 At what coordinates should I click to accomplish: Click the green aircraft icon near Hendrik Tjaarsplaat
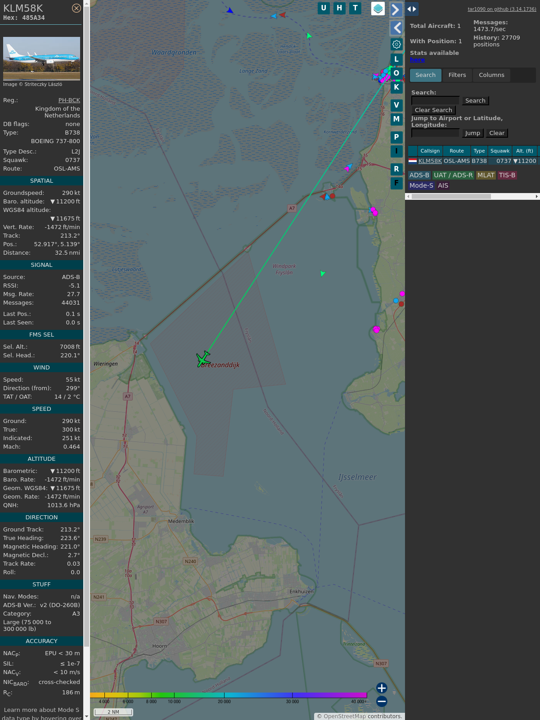click(x=309, y=36)
